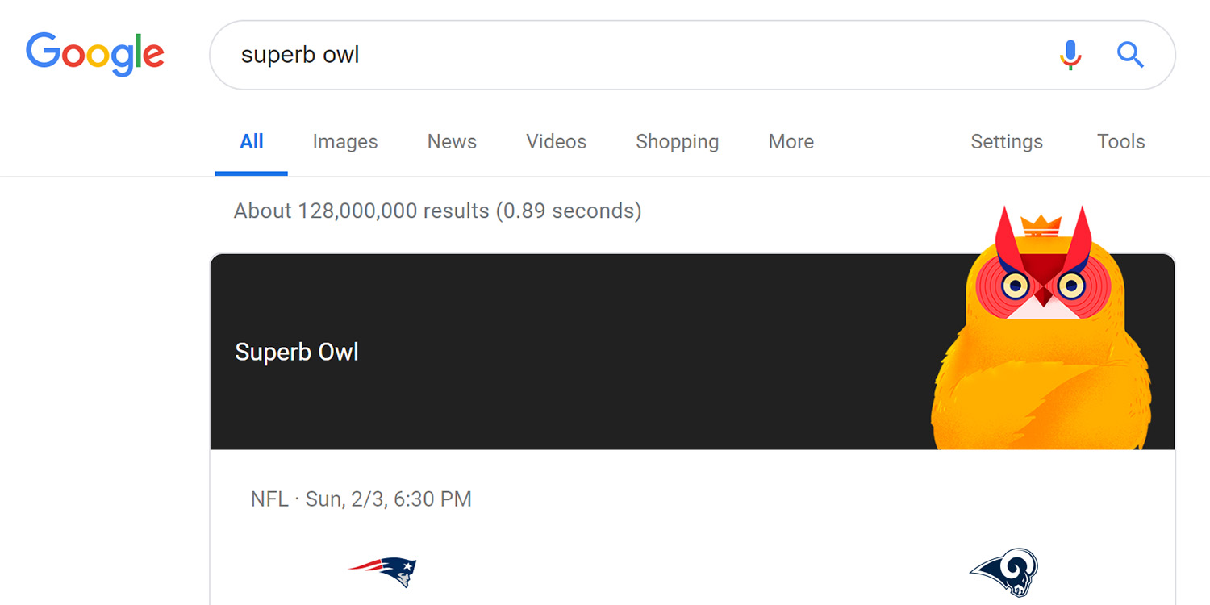Open the Shopping results tab

(x=677, y=142)
